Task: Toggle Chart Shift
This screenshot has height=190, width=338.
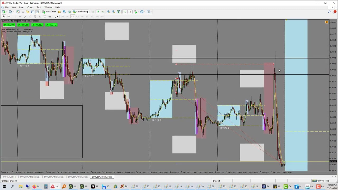Action: click(130, 12)
